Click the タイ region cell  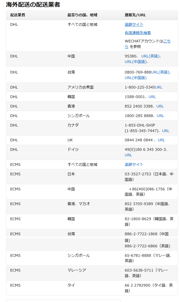[71, 285]
